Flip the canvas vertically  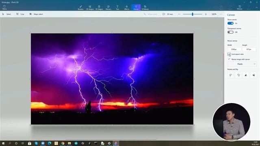click(x=253, y=75)
